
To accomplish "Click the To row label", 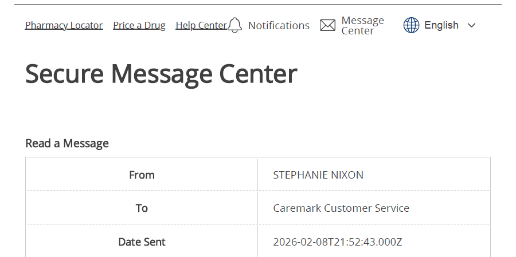I will [x=142, y=208].
